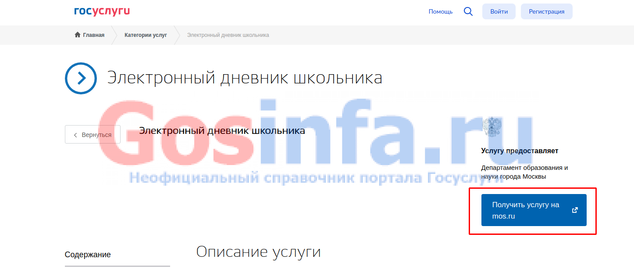Click the Госуслуги logo in the header
The height and width of the screenshot is (277, 634).
pyautogui.click(x=102, y=11)
